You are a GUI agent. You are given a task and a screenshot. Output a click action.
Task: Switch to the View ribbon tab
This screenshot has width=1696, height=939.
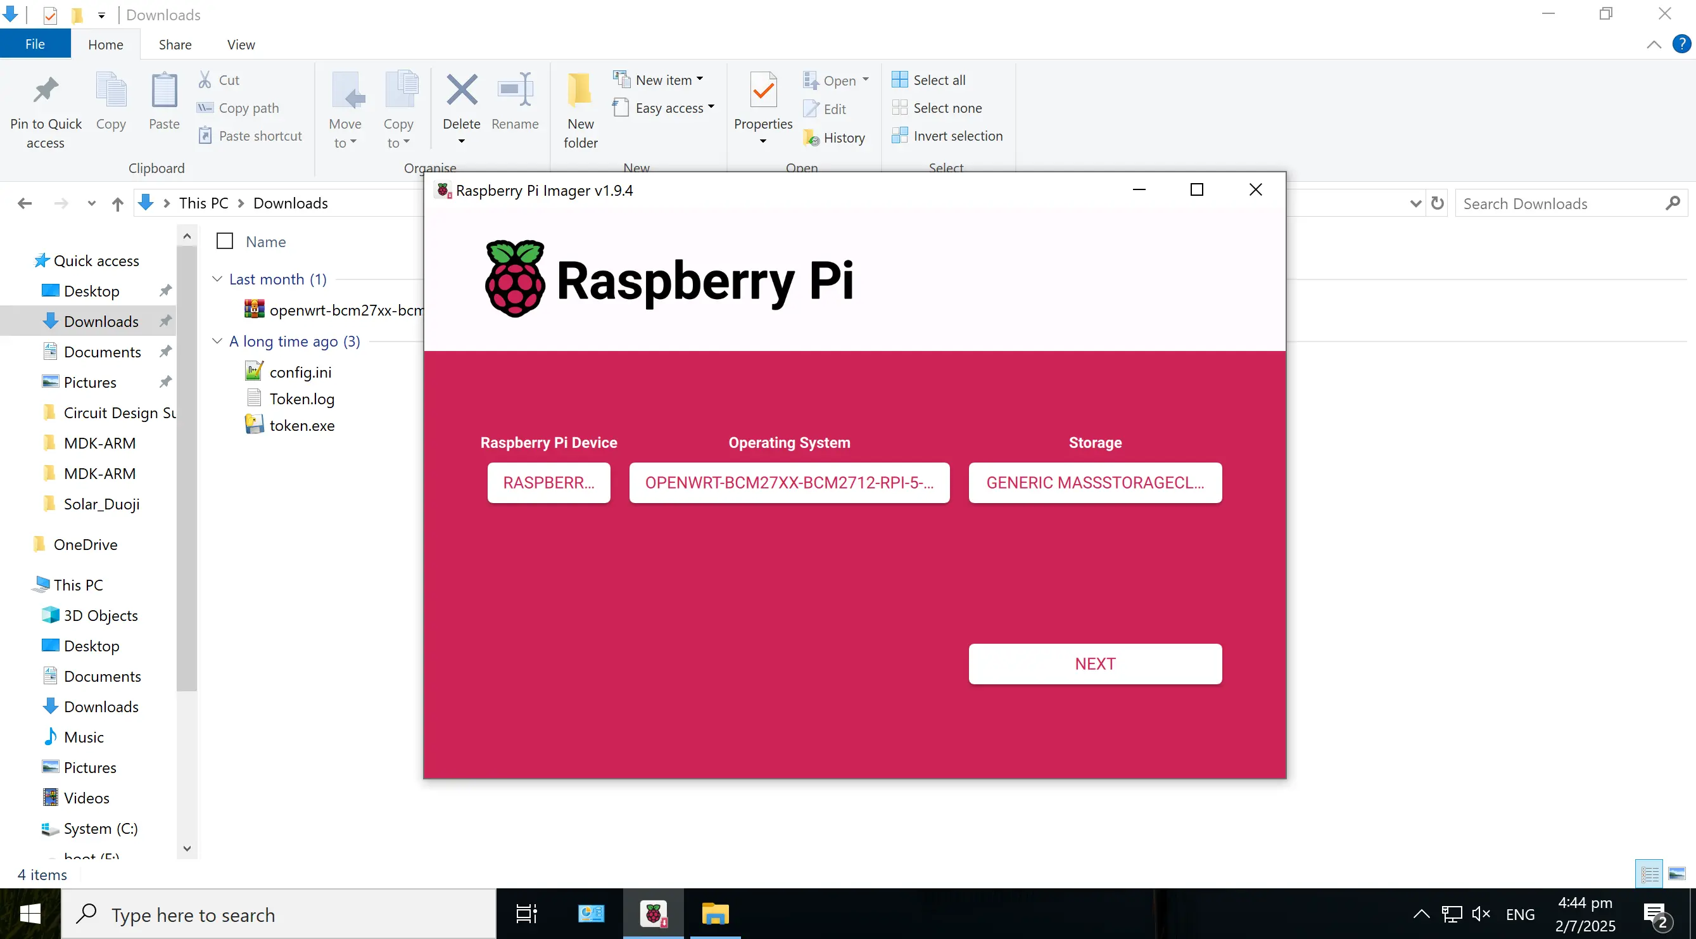[x=241, y=44]
